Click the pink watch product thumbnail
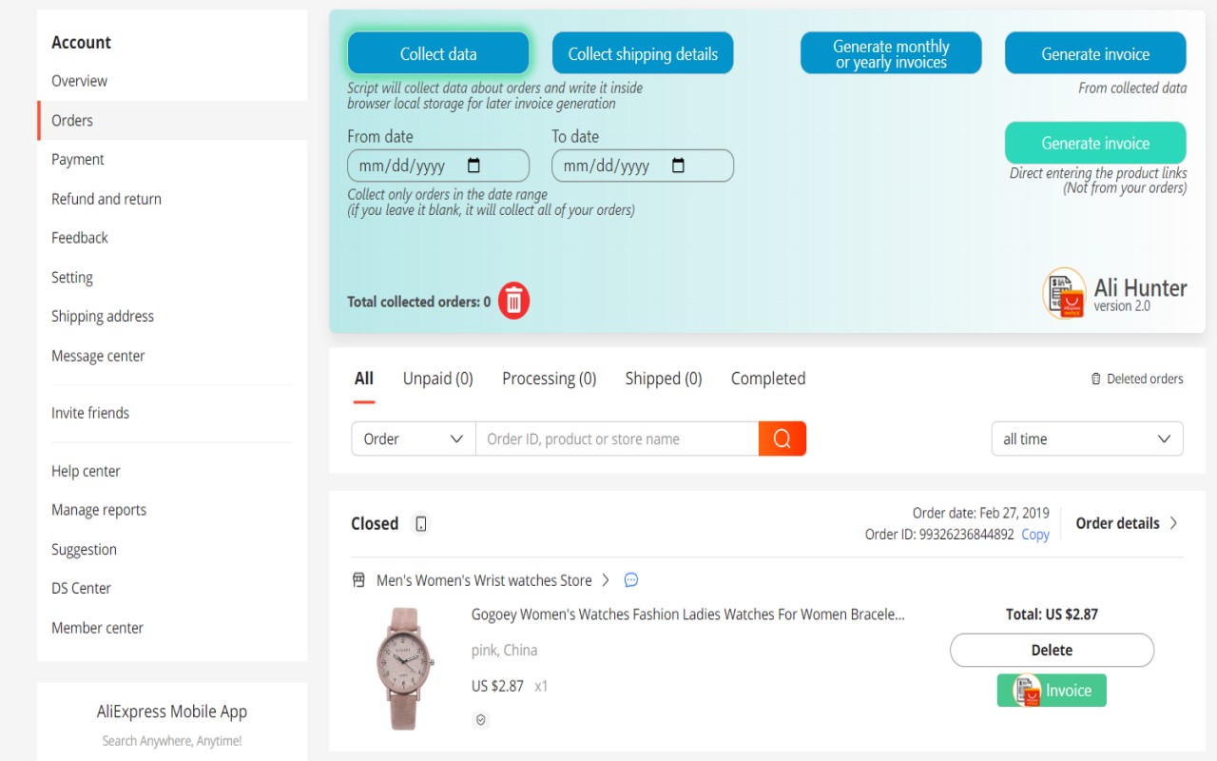The image size is (1217, 761). pyautogui.click(x=405, y=668)
